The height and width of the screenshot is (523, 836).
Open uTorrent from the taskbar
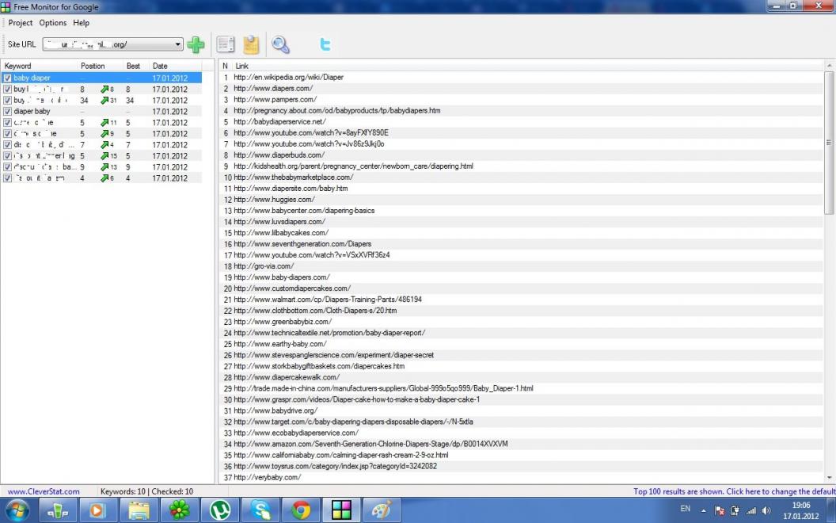[219, 510]
